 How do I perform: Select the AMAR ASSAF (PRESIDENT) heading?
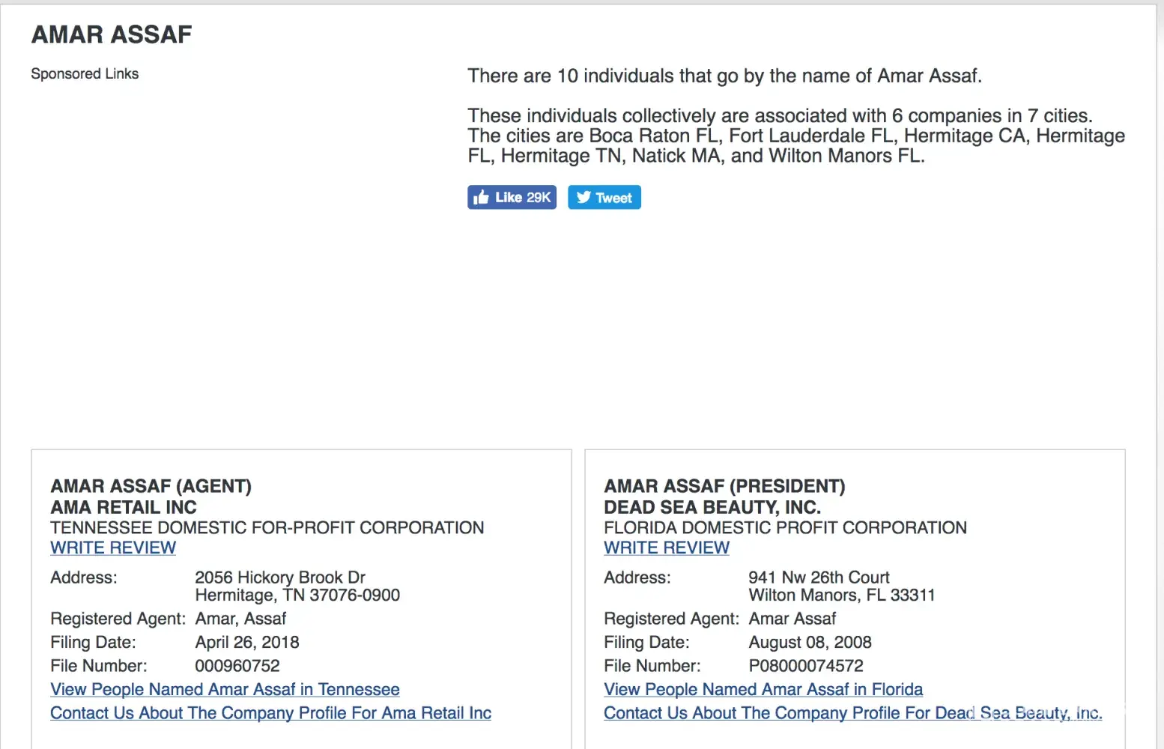[x=724, y=487]
